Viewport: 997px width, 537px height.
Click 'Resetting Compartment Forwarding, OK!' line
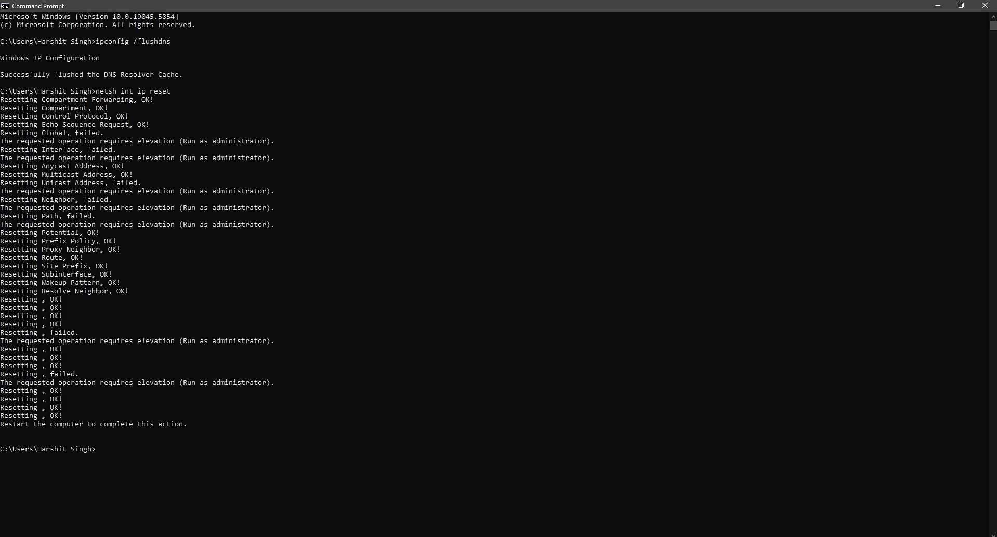pos(77,100)
